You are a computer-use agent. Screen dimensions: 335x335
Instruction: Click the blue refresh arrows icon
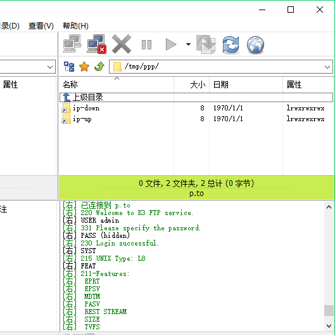click(x=231, y=44)
